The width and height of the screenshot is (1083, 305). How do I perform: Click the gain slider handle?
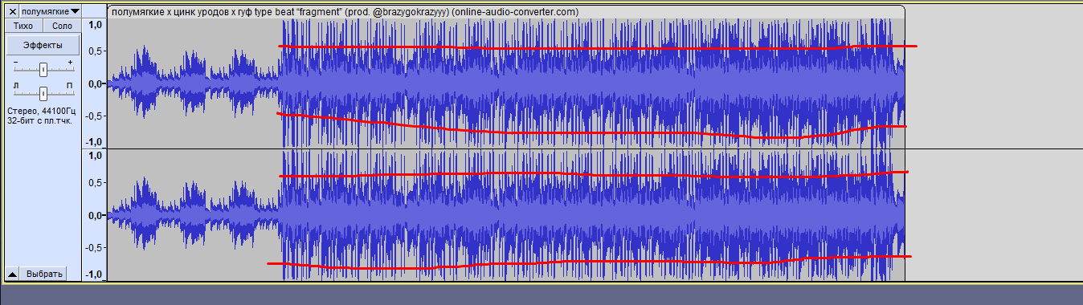[43, 69]
